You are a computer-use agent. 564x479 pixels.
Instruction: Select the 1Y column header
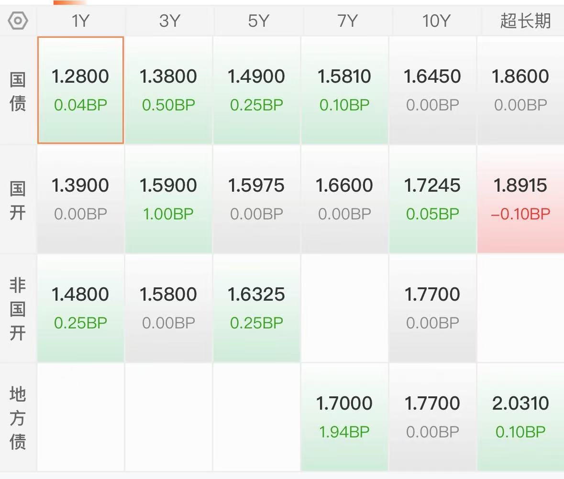(x=80, y=21)
